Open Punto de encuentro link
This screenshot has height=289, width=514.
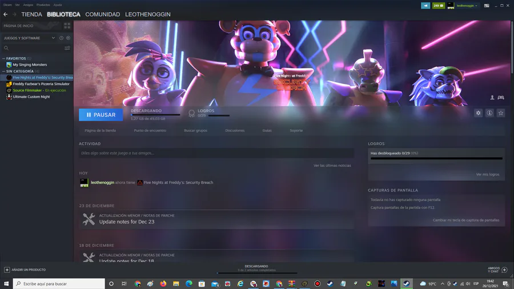tap(150, 130)
